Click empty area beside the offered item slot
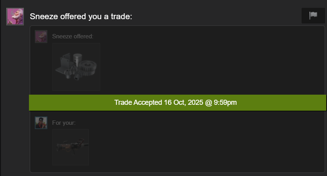 (208, 67)
